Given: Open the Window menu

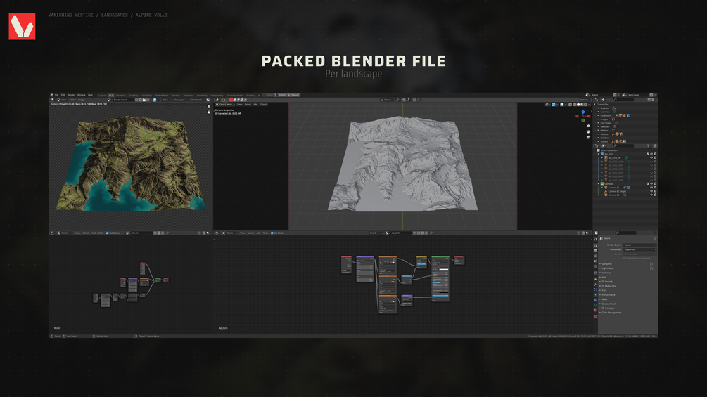Looking at the screenshot, I should pyautogui.click(x=81, y=95).
